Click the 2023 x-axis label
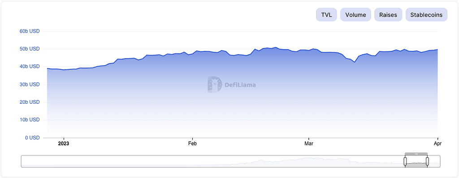Viewport: 459px width, 178px height. (64, 144)
